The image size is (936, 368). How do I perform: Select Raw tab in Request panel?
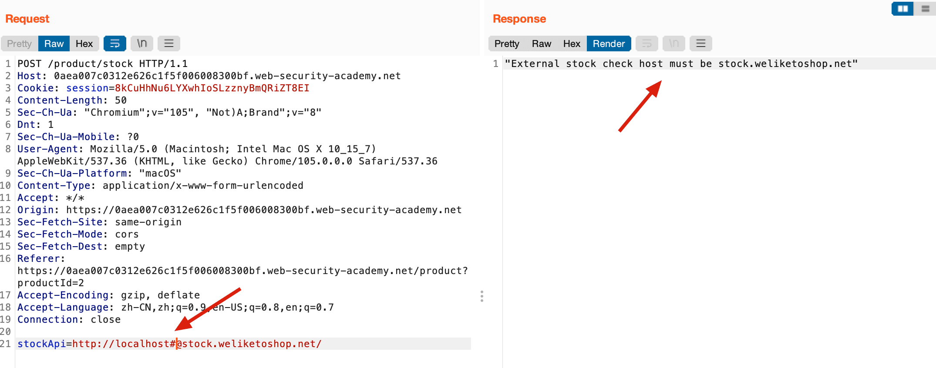click(54, 43)
